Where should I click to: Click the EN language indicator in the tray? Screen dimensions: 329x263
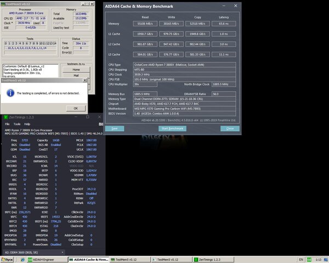301,260
